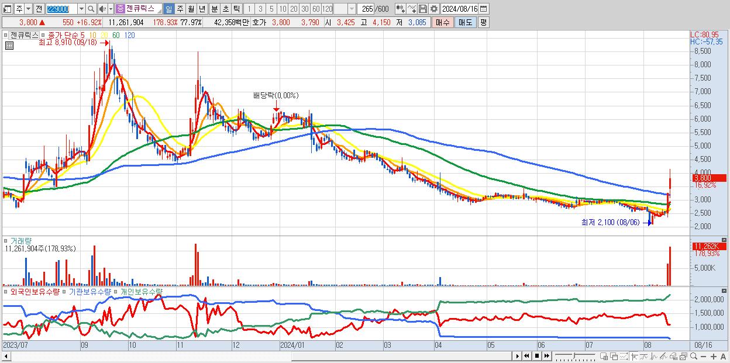730x363 pixels.
Task: Select the 5 interval button
Action: pyautogui.click(x=271, y=9)
